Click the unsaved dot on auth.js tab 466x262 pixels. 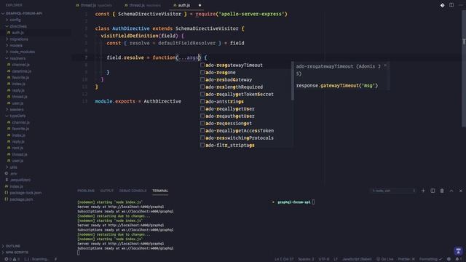pos(200,5)
